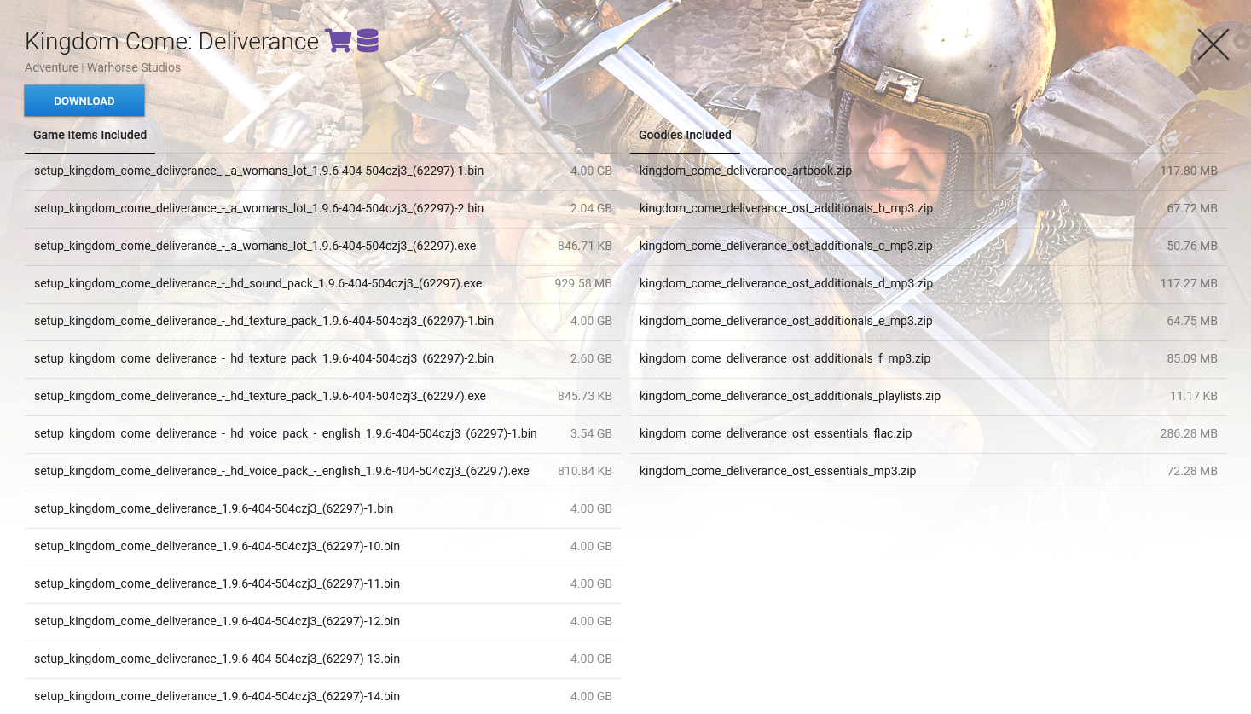Choose the hd_sound_pack .exe file name
The width and height of the screenshot is (1251, 714).
(258, 283)
